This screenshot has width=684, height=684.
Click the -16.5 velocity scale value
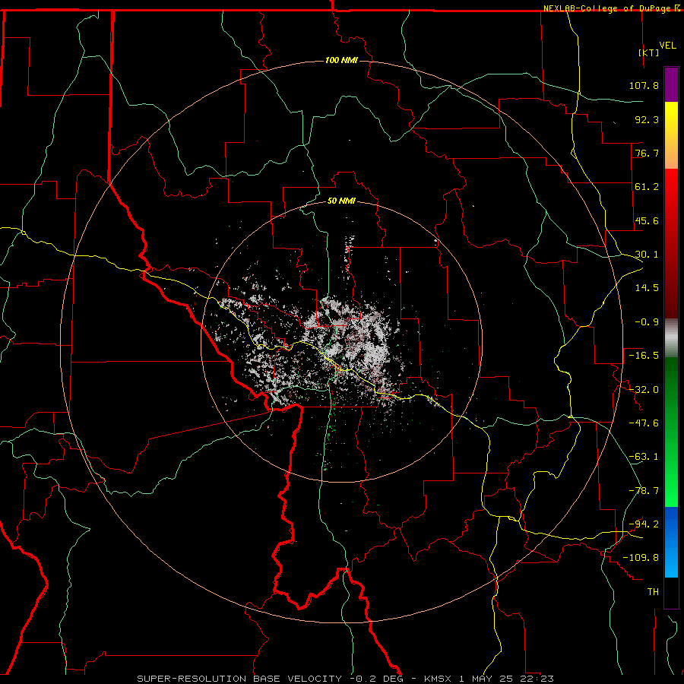tap(644, 356)
